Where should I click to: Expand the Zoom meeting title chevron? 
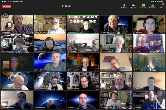coord(72,6)
